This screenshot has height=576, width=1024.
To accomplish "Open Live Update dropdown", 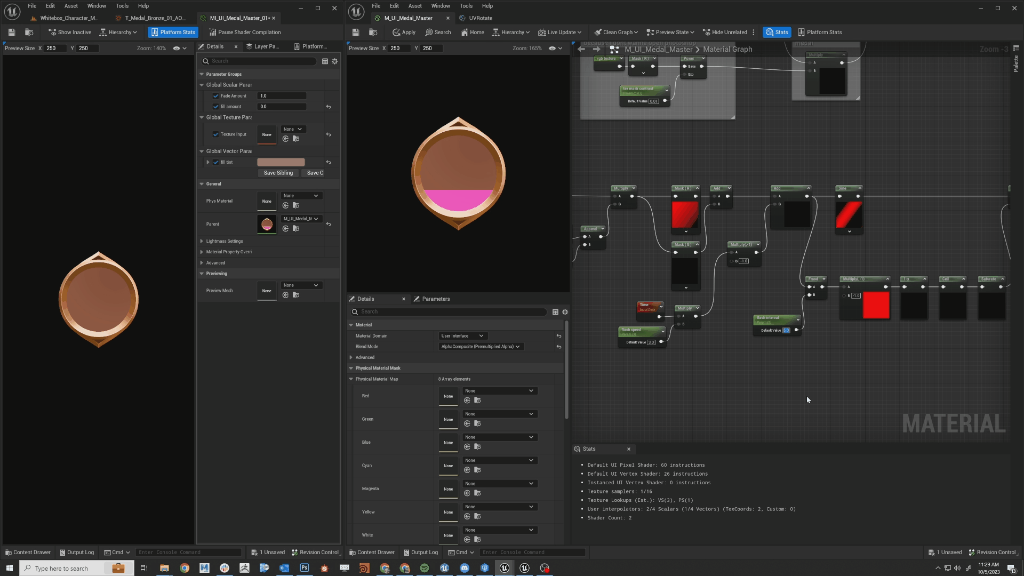I will 559,33.
